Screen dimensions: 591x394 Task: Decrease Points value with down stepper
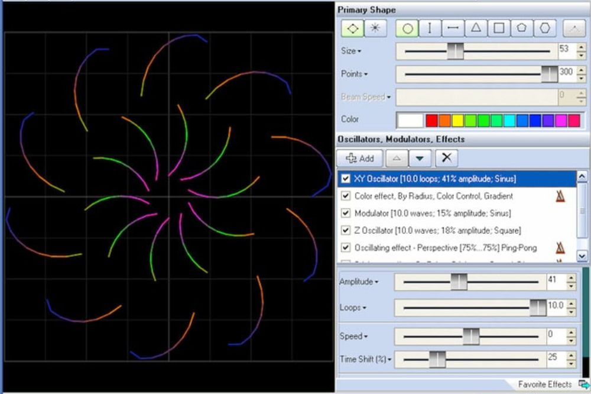coord(581,79)
